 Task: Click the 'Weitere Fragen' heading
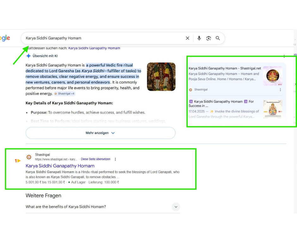[x=43, y=195]
